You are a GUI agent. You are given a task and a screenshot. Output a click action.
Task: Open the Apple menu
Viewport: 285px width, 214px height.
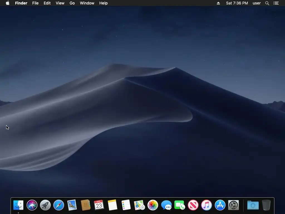pyautogui.click(x=8, y=3)
